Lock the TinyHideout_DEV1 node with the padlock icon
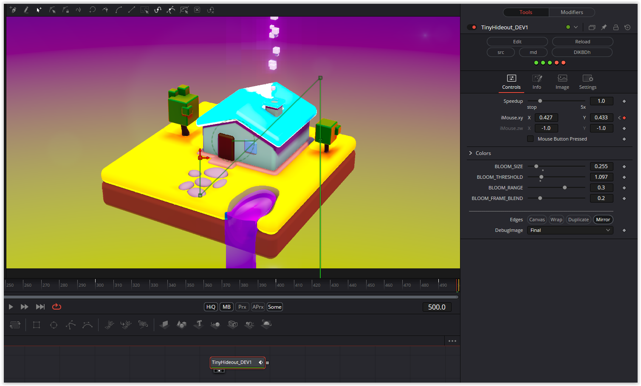The width and height of the screenshot is (641, 386). tap(616, 27)
